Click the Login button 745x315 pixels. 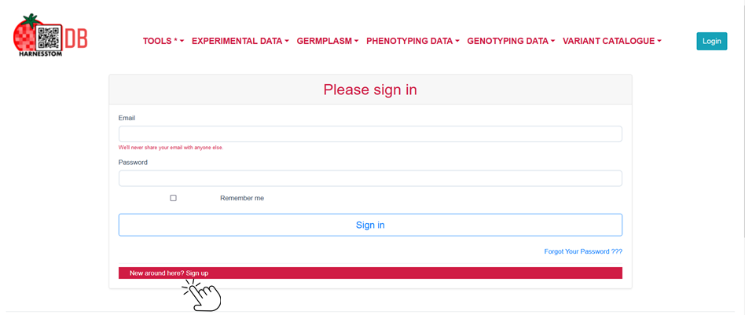[712, 41]
